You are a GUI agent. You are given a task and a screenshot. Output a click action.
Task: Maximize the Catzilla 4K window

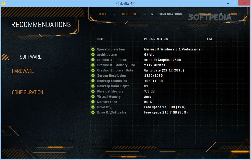coord(235,3)
